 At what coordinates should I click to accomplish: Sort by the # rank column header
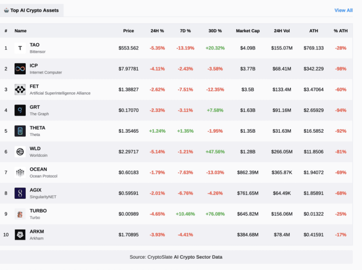[6, 31]
